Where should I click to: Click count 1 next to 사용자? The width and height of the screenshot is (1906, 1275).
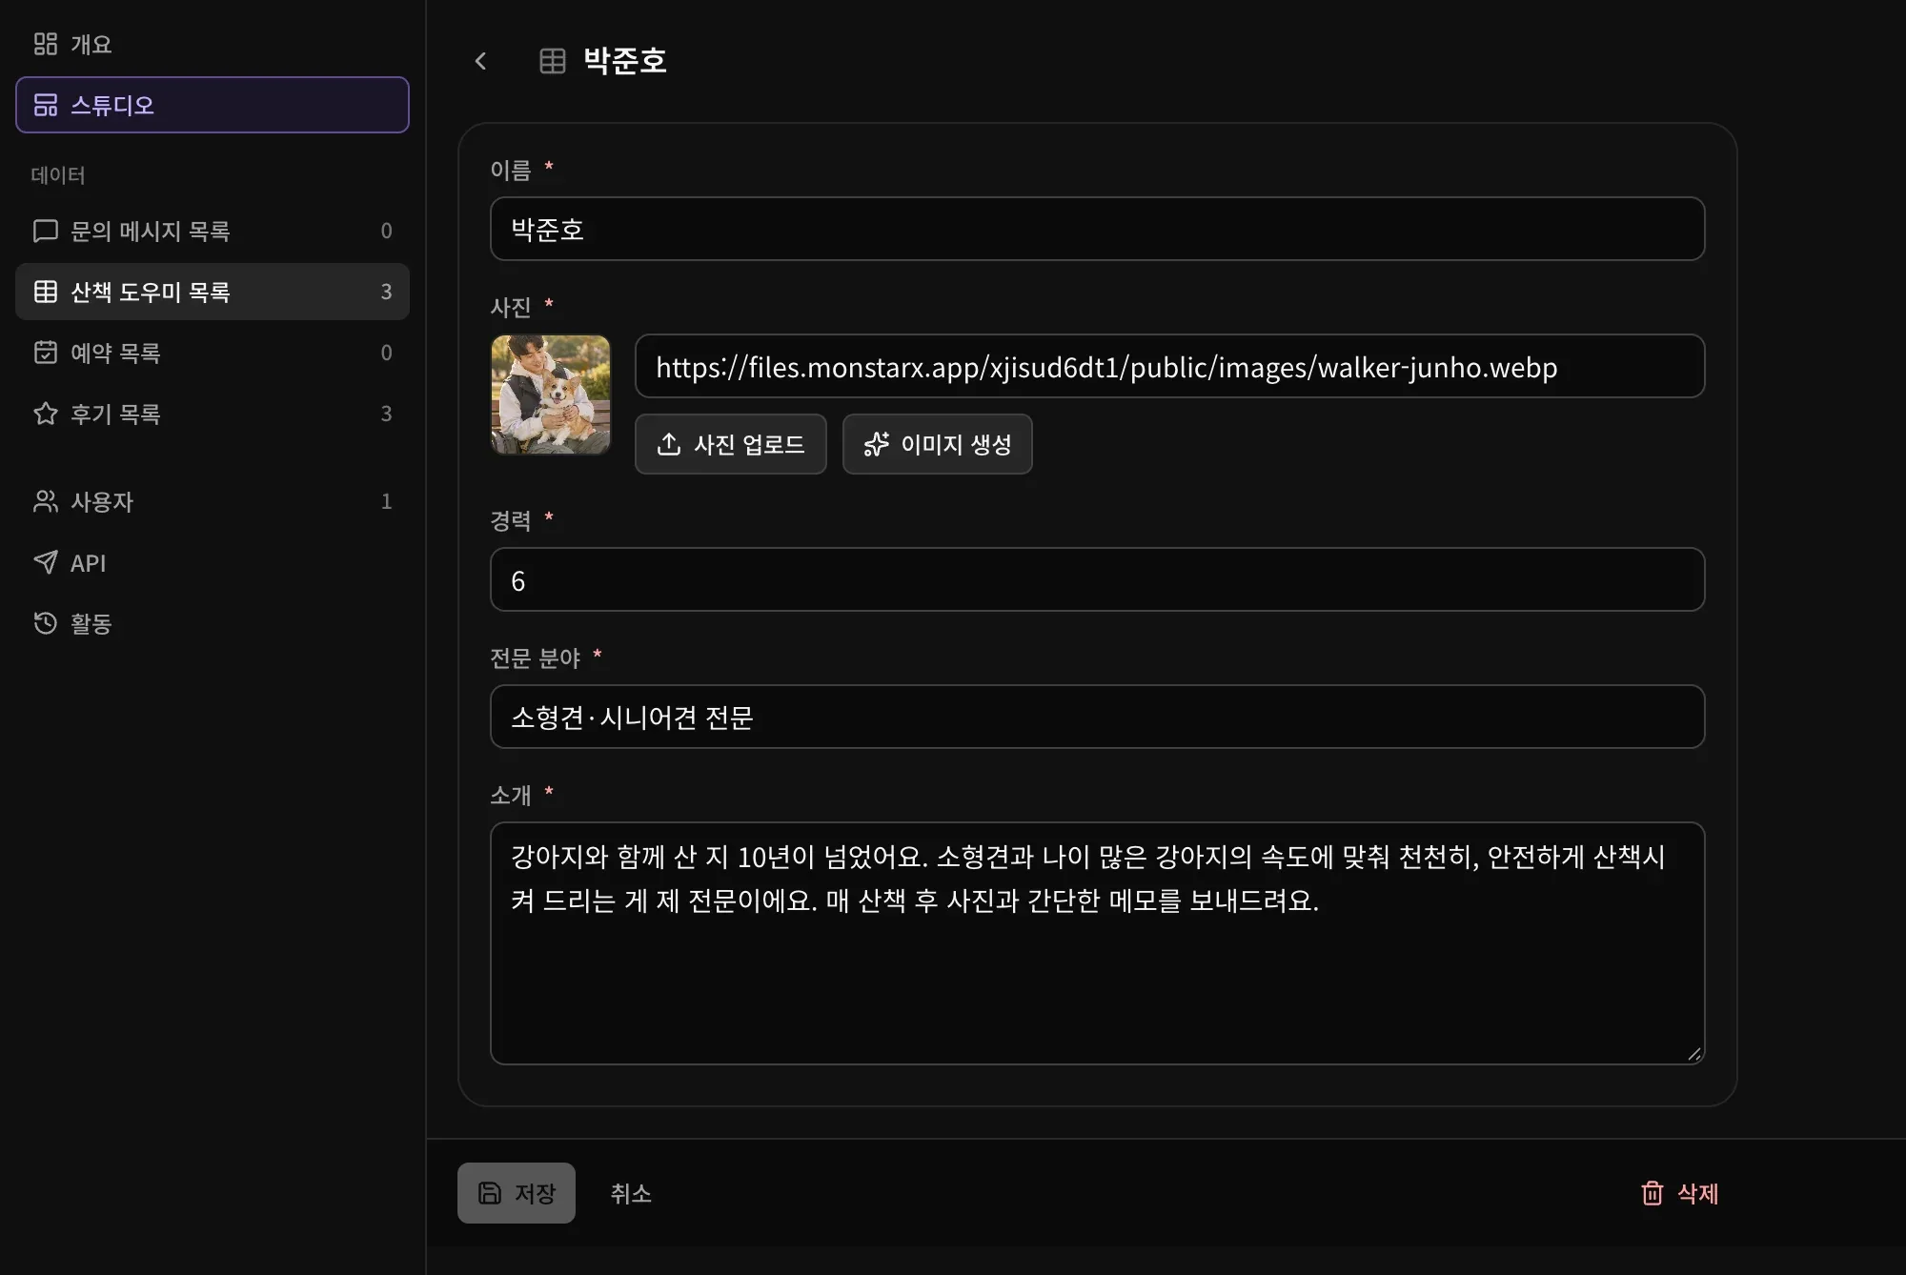click(386, 501)
